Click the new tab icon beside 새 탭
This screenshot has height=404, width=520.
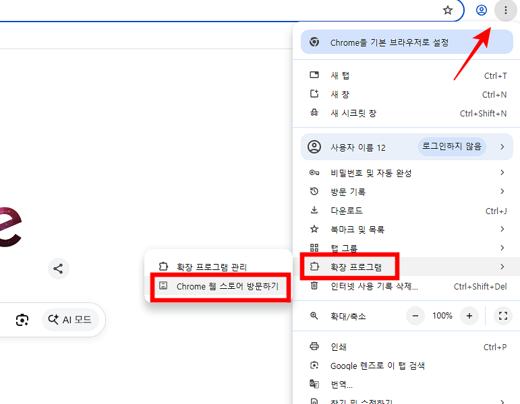click(x=314, y=75)
